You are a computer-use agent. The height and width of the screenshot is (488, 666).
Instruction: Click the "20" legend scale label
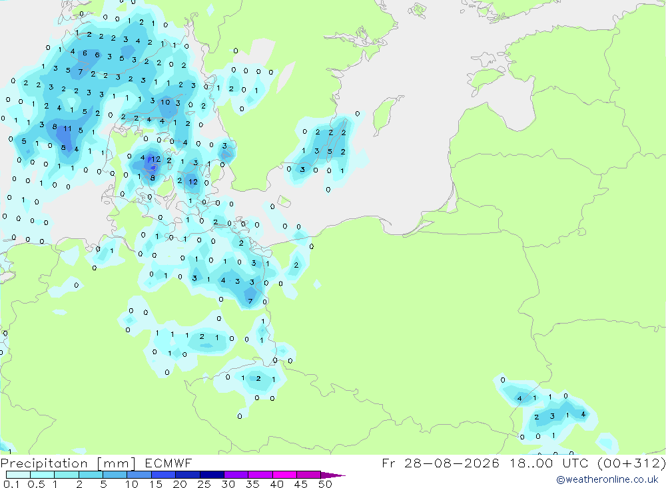point(180,484)
